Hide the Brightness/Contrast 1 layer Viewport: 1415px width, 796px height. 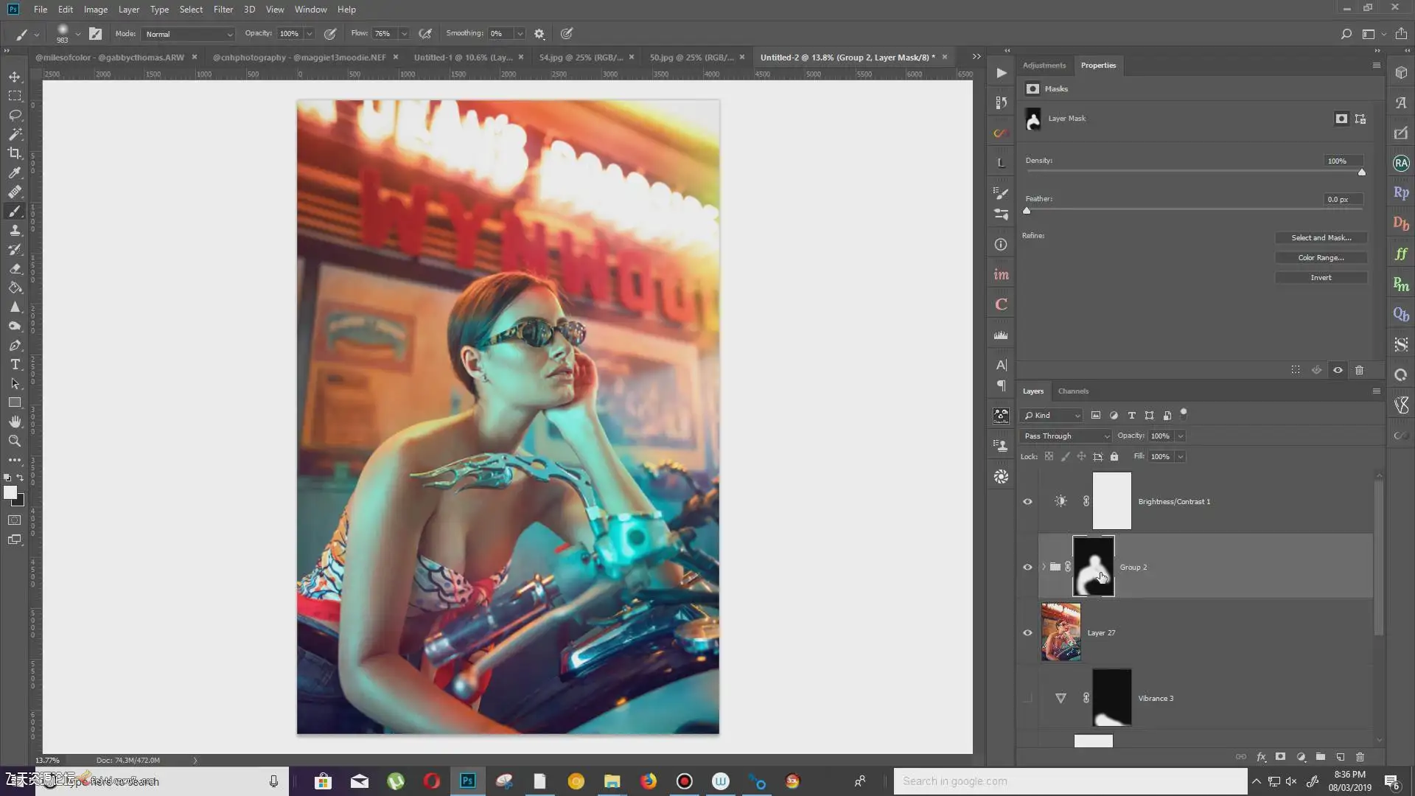[1027, 502]
